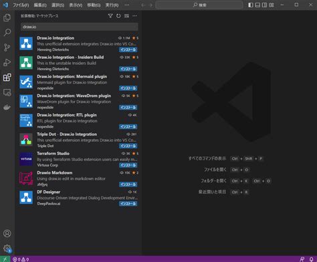Select Triple Dot - Draw.io Integration title
Image resolution: width=317 pixels, height=262 pixels.
(x=67, y=134)
